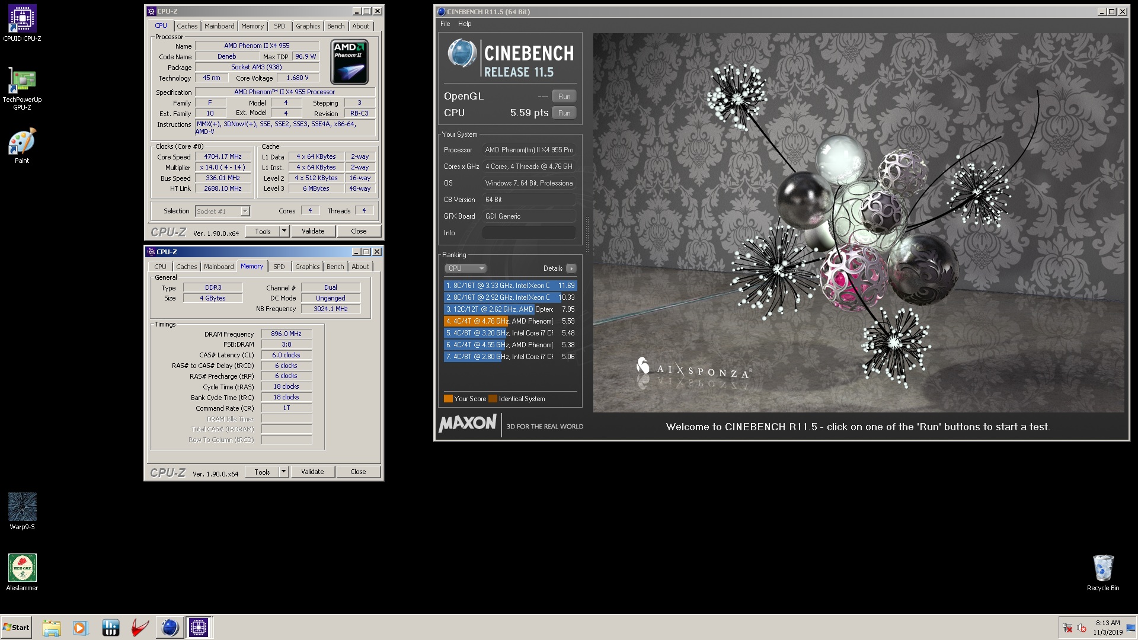The height and width of the screenshot is (640, 1138).
Task: Click the Windows Start button
Action: (x=17, y=628)
